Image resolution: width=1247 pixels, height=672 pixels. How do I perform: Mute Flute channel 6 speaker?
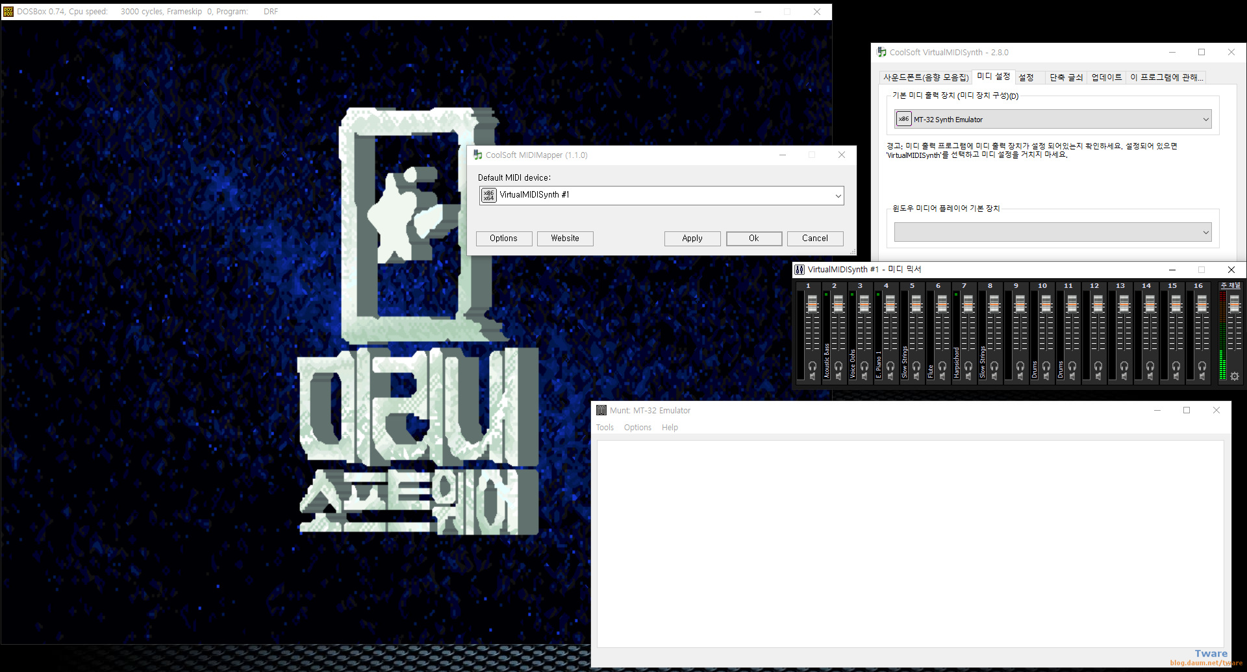(x=942, y=376)
